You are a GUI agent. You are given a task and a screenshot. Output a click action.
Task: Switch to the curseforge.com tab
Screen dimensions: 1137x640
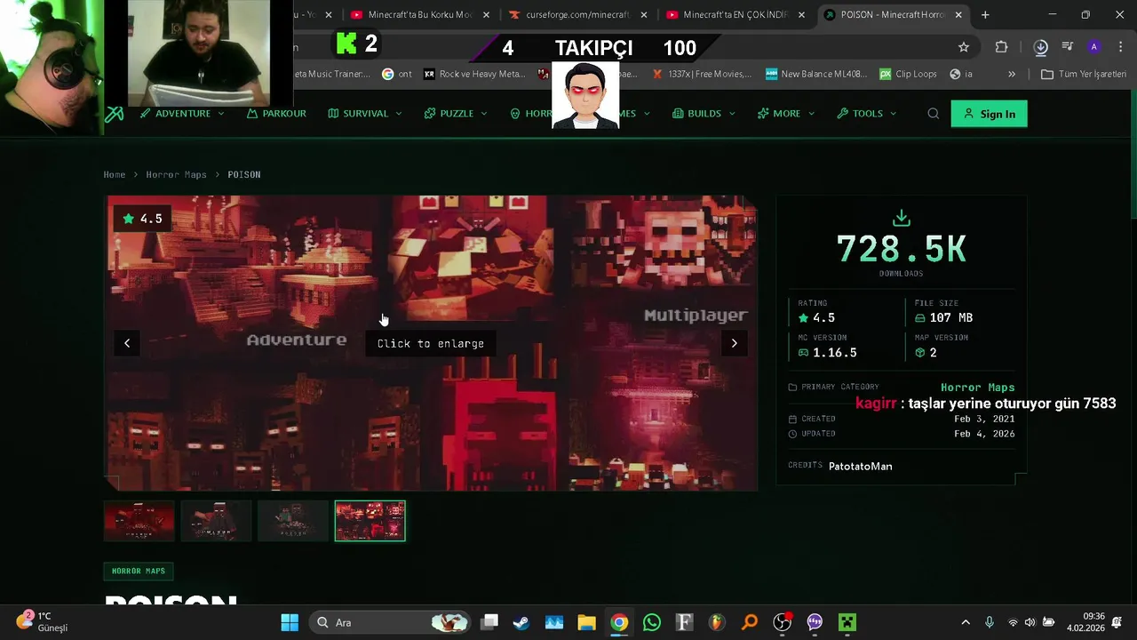577,15
